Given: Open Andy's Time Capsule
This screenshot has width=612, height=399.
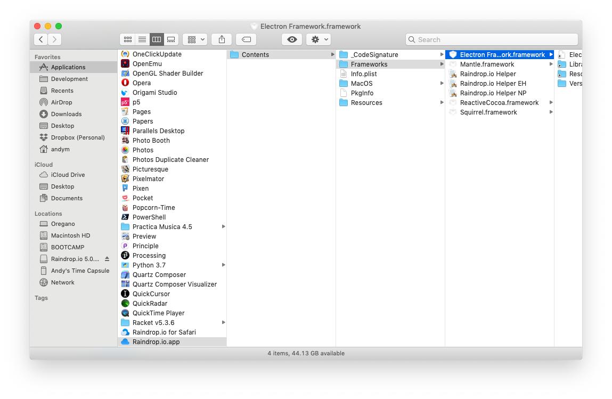Looking at the screenshot, I should click(x=74, y=271).
